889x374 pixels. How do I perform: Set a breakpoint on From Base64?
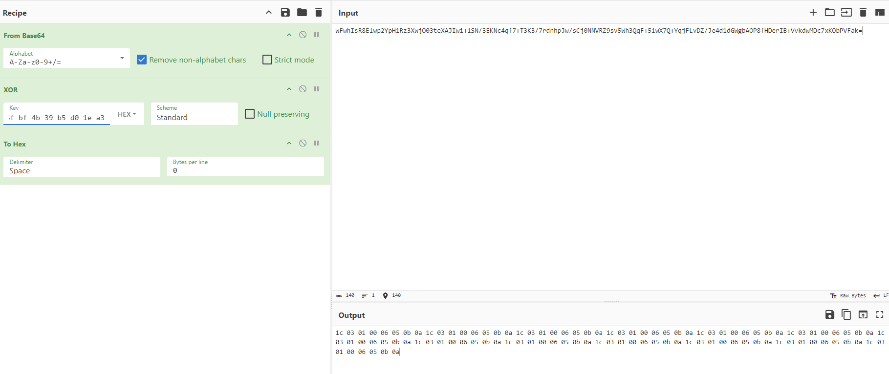click(317, 35)
